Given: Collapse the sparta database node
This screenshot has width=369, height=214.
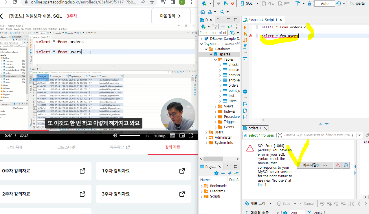Looking at the screenshot, I should click(210, 54).
